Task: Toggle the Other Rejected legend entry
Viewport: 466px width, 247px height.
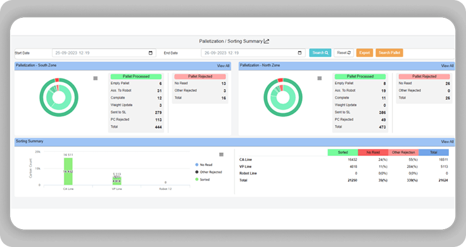Action: click(x=209, y=172)
